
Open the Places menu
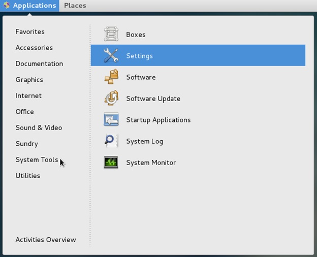[75, 6]
